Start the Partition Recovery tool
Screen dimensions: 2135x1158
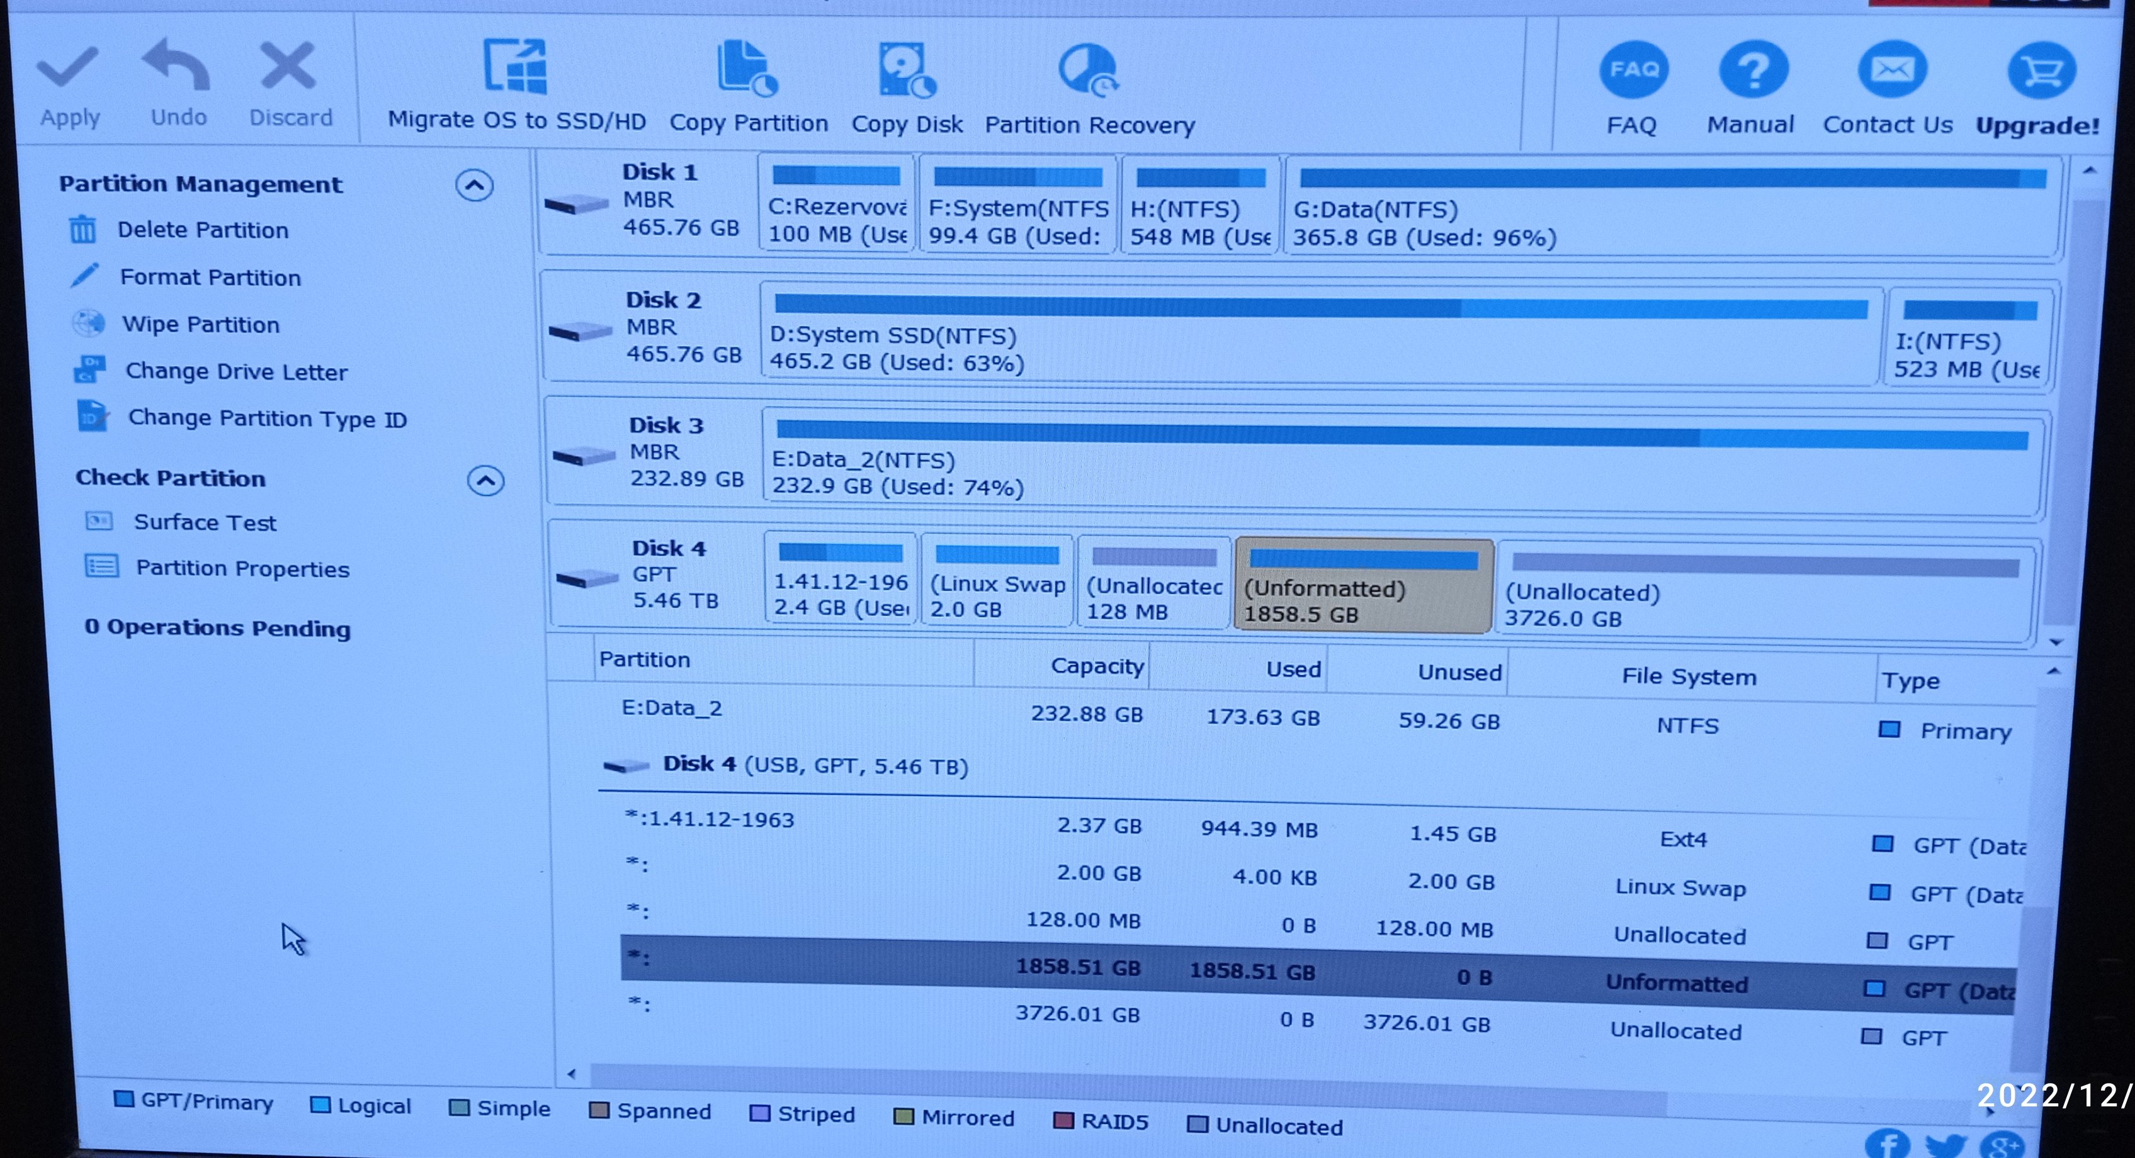pyautogui.click(x=1088, y=71)
